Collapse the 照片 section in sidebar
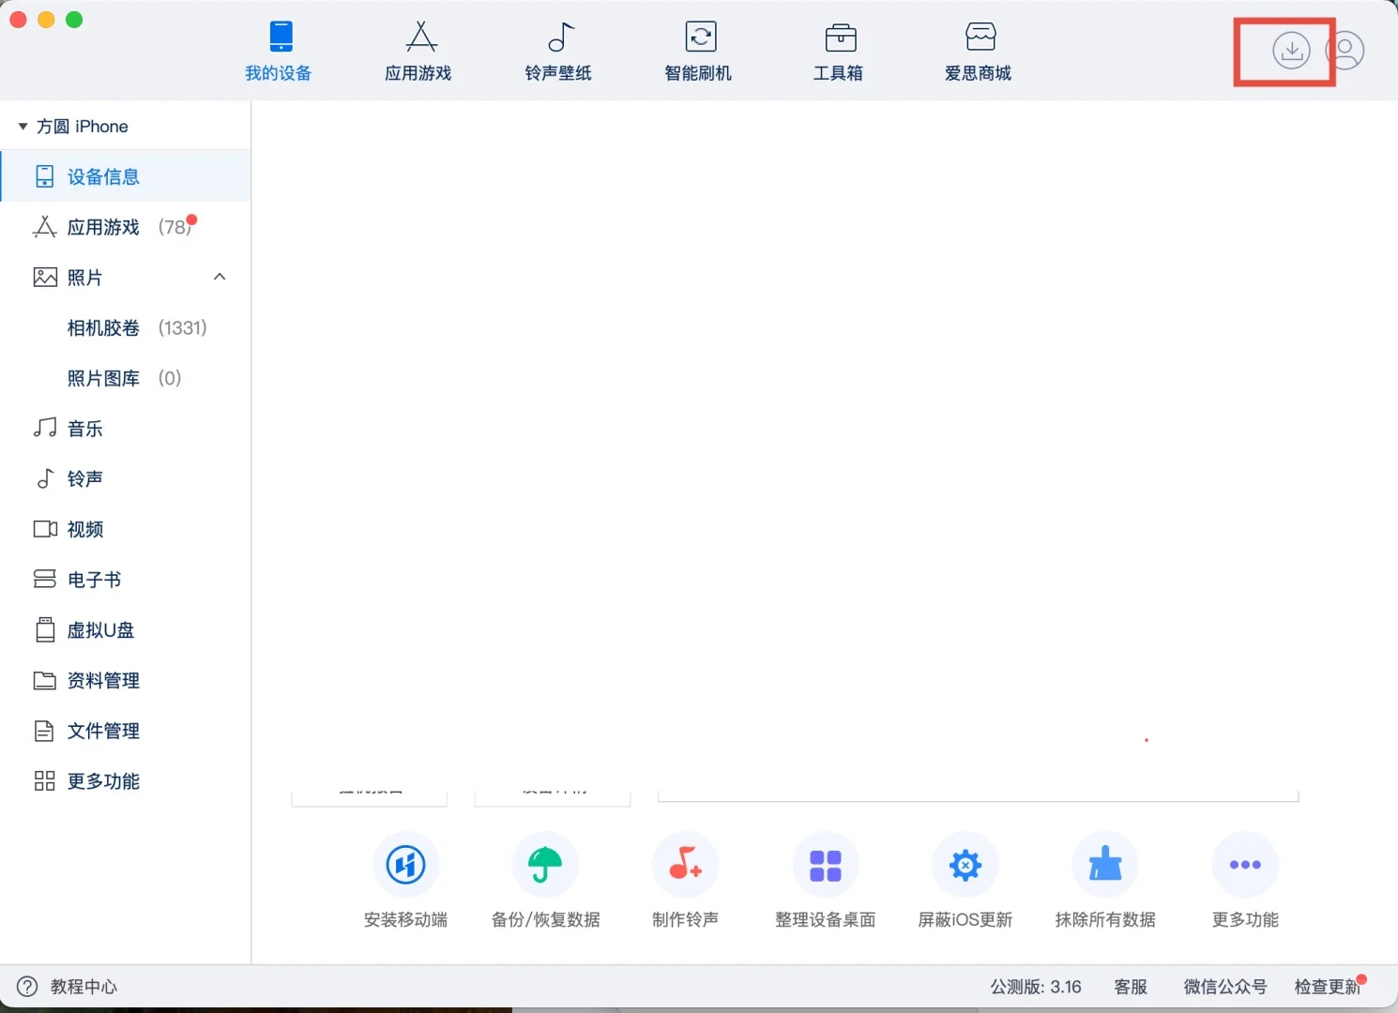The width and height of the screenshot is (1398, 1013). (220, 277)
